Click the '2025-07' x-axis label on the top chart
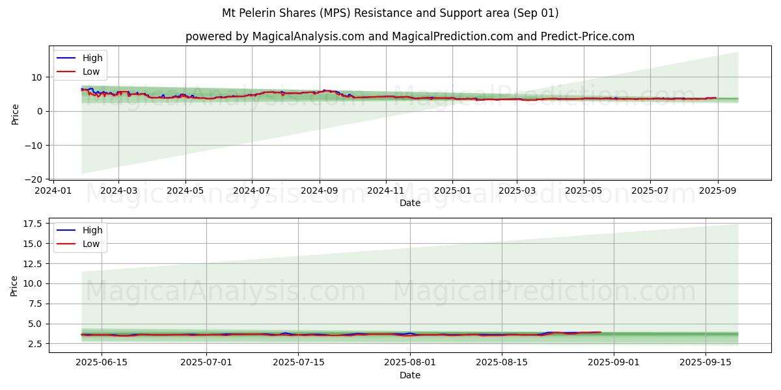This screenshot has height=390, width=781. [650, 191]
